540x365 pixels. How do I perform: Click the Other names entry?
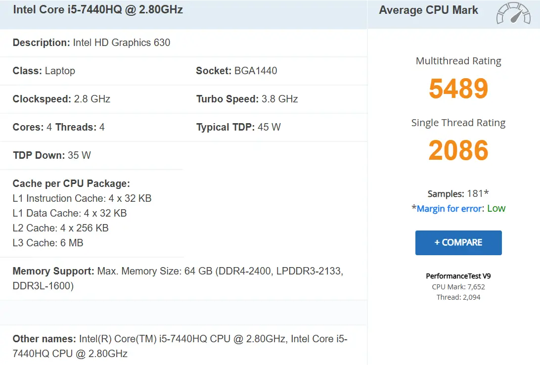coord(180,346)
